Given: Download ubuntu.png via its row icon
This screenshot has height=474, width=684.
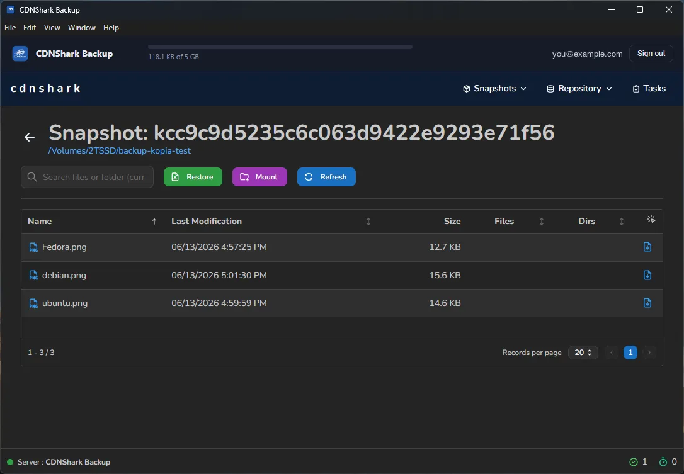Looking at the screenshot, I should (647, 303).
